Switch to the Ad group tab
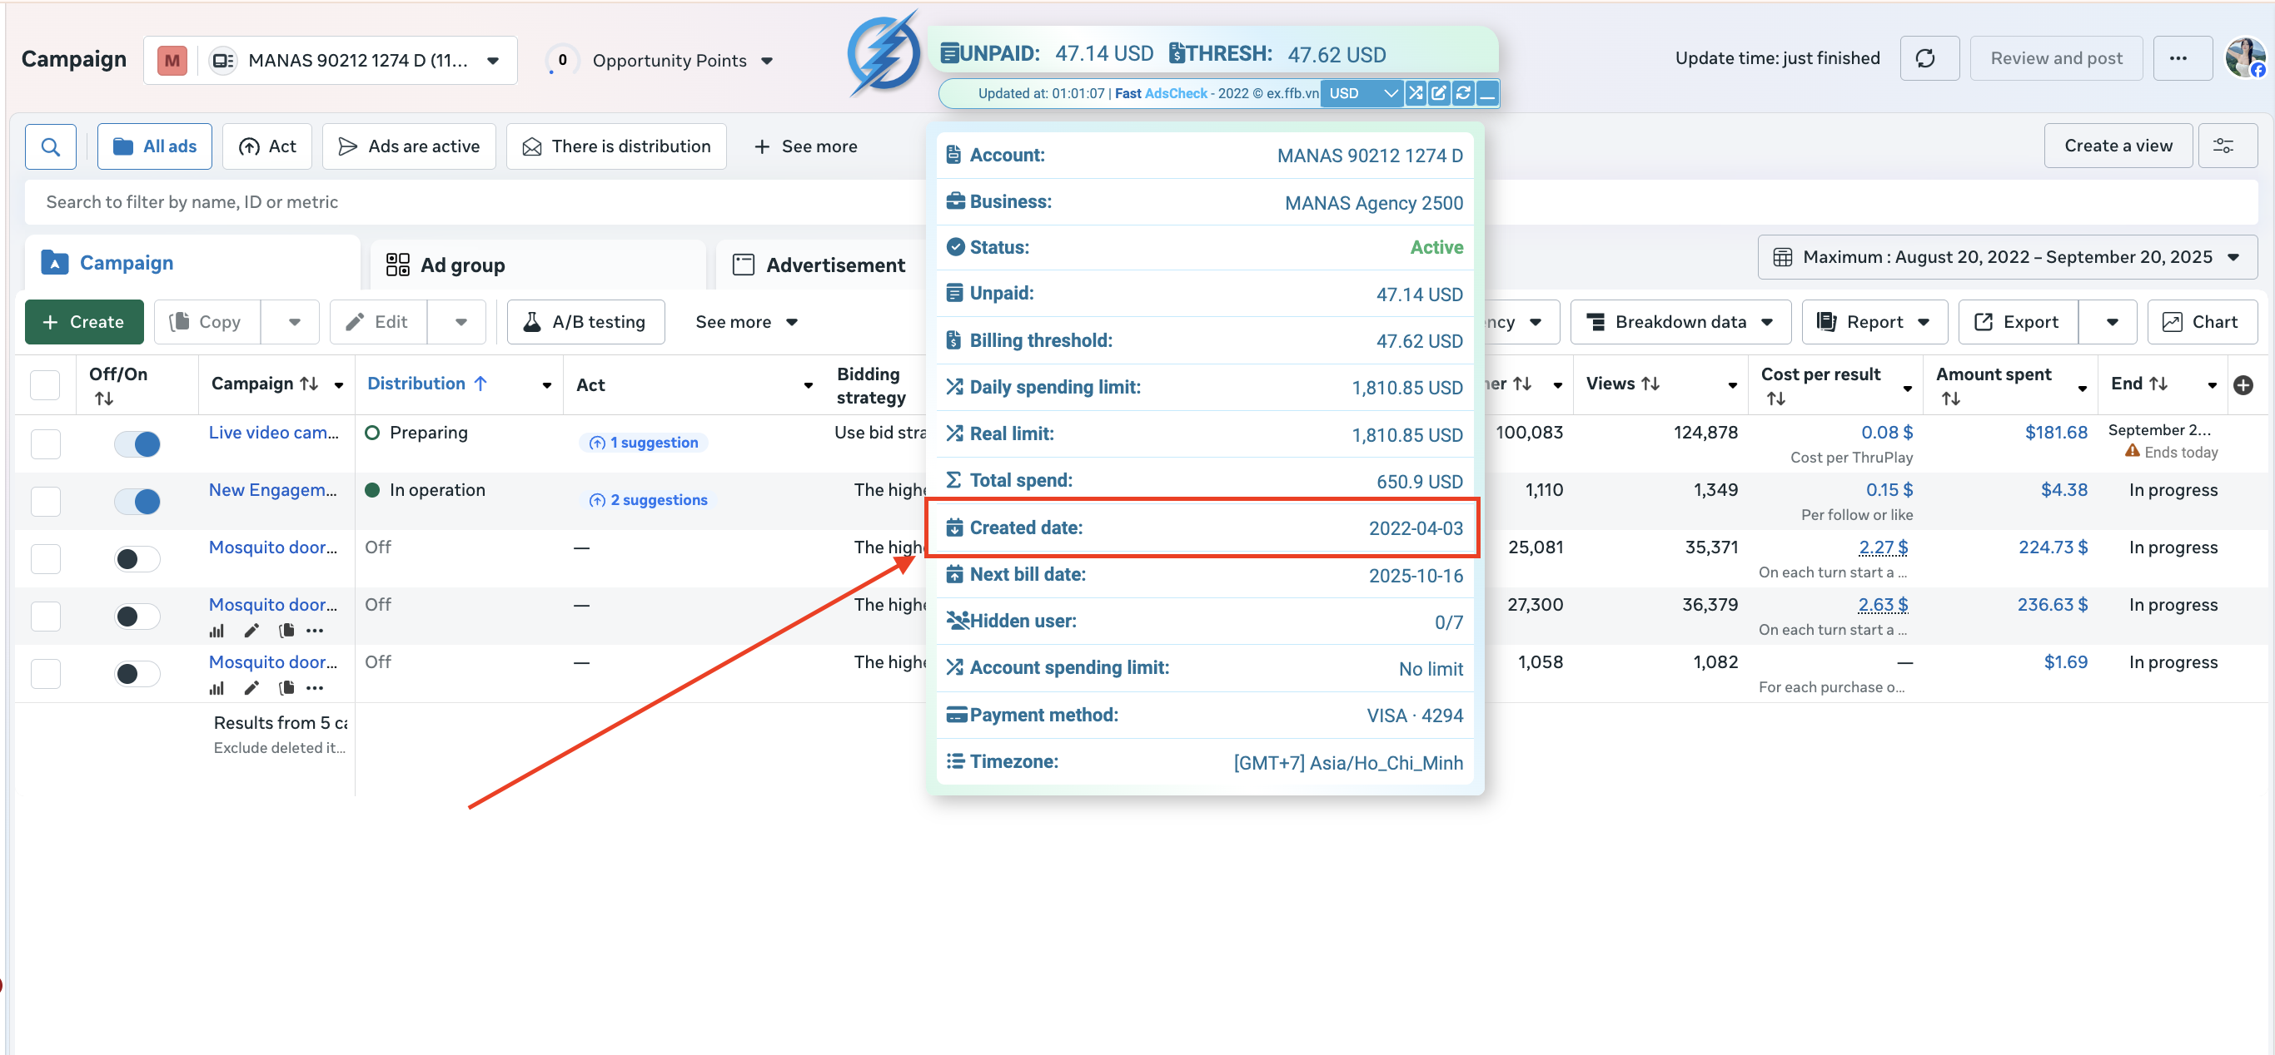The height and width of the screenshot is (1055, 2275). (538, 265)
